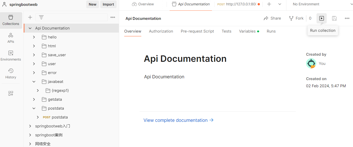The height and width of the screenshot is (147, 353).
Task: Open a new tab with the plus icon
Action: (x=269, y=4)
